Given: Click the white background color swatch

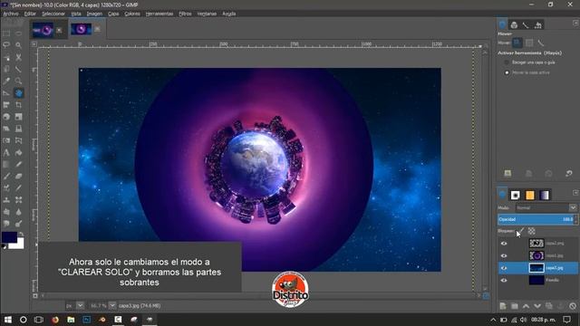Looking at the screenshot, I should (x=19, y=244).
